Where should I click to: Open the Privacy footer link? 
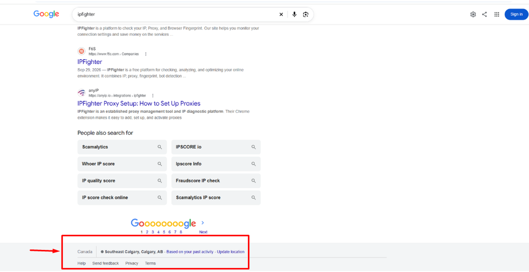point(132,264)
